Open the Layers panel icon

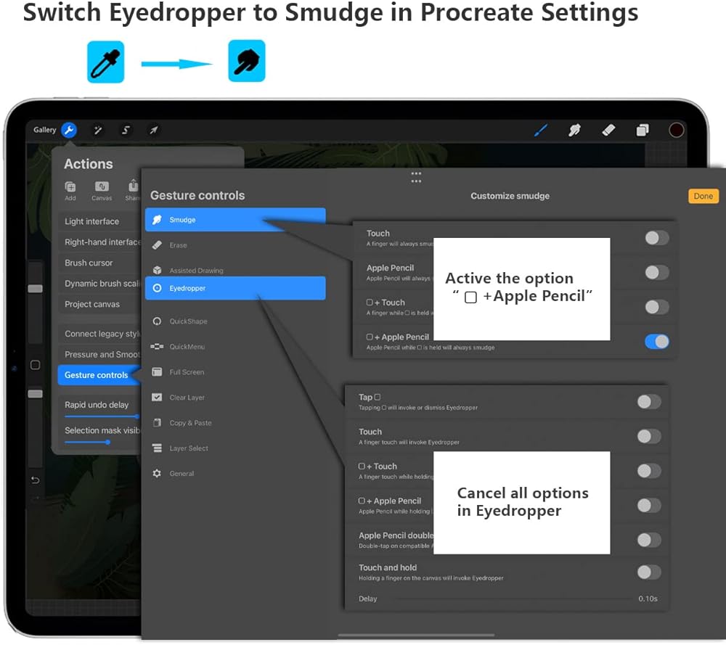tap(643, 130)
